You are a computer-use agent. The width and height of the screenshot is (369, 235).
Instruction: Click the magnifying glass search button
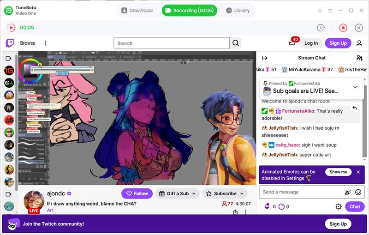click(236, 43)
